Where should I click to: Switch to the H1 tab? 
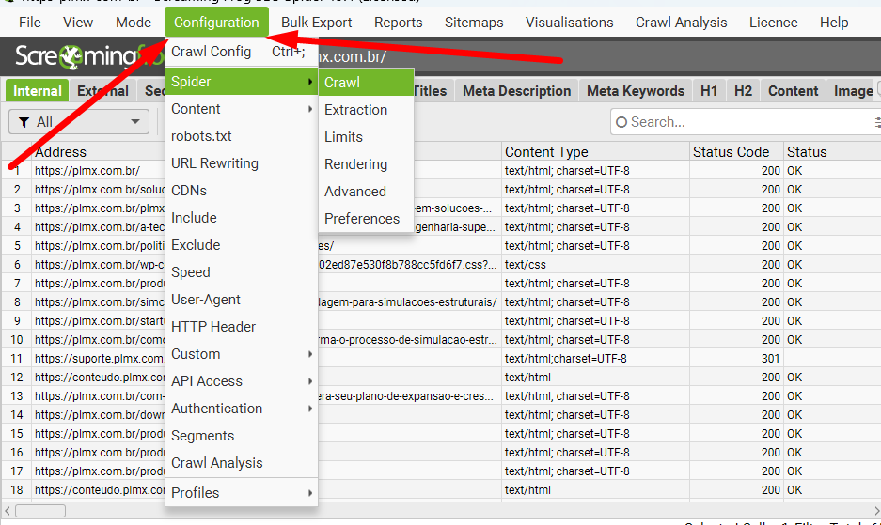click(709, 91)
